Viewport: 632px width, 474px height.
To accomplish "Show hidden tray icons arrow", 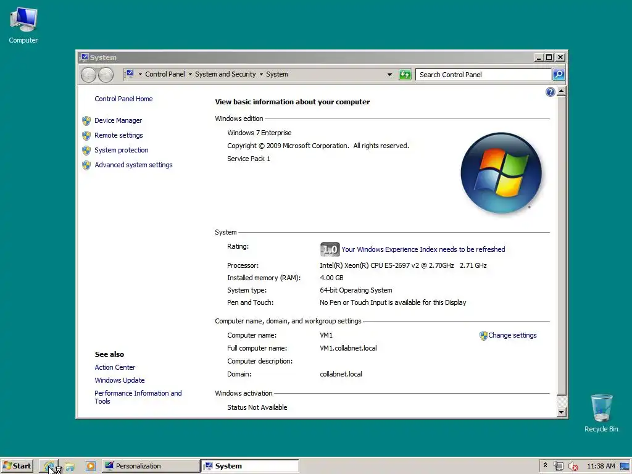I will click(545, 465).
